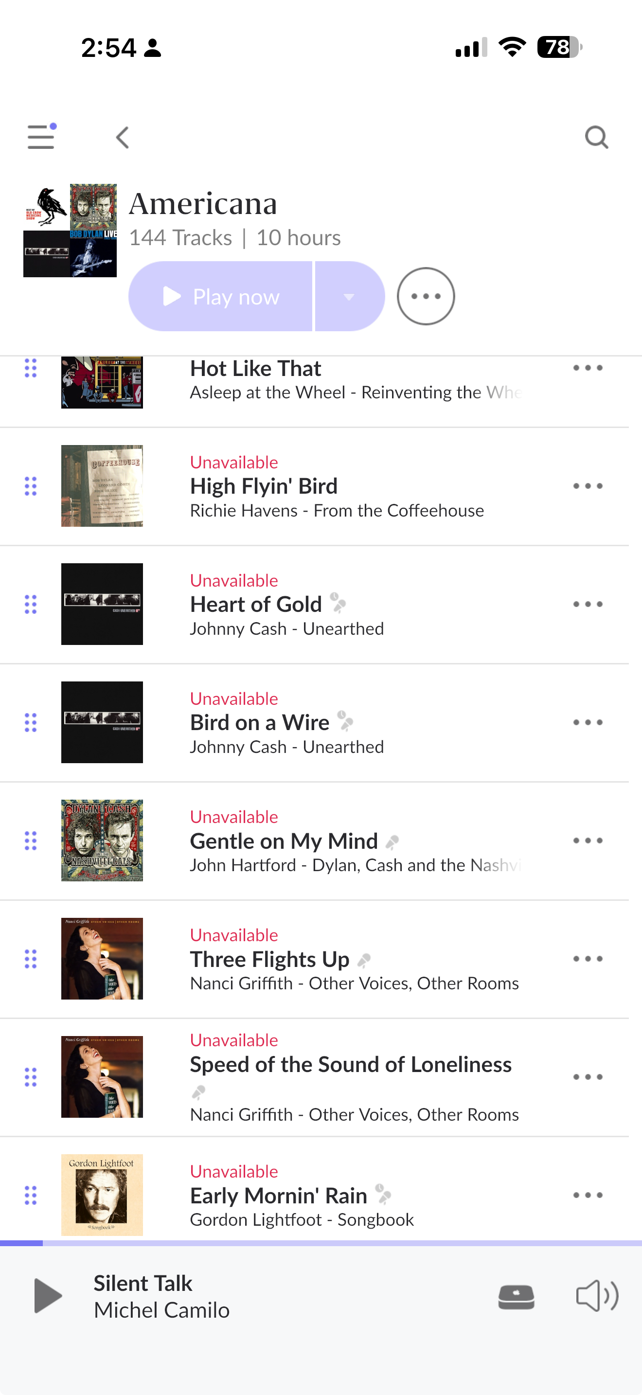Expand the Play now dropdown arrow
Viewport: 642px width, 1395px height.
click(349, 296)
